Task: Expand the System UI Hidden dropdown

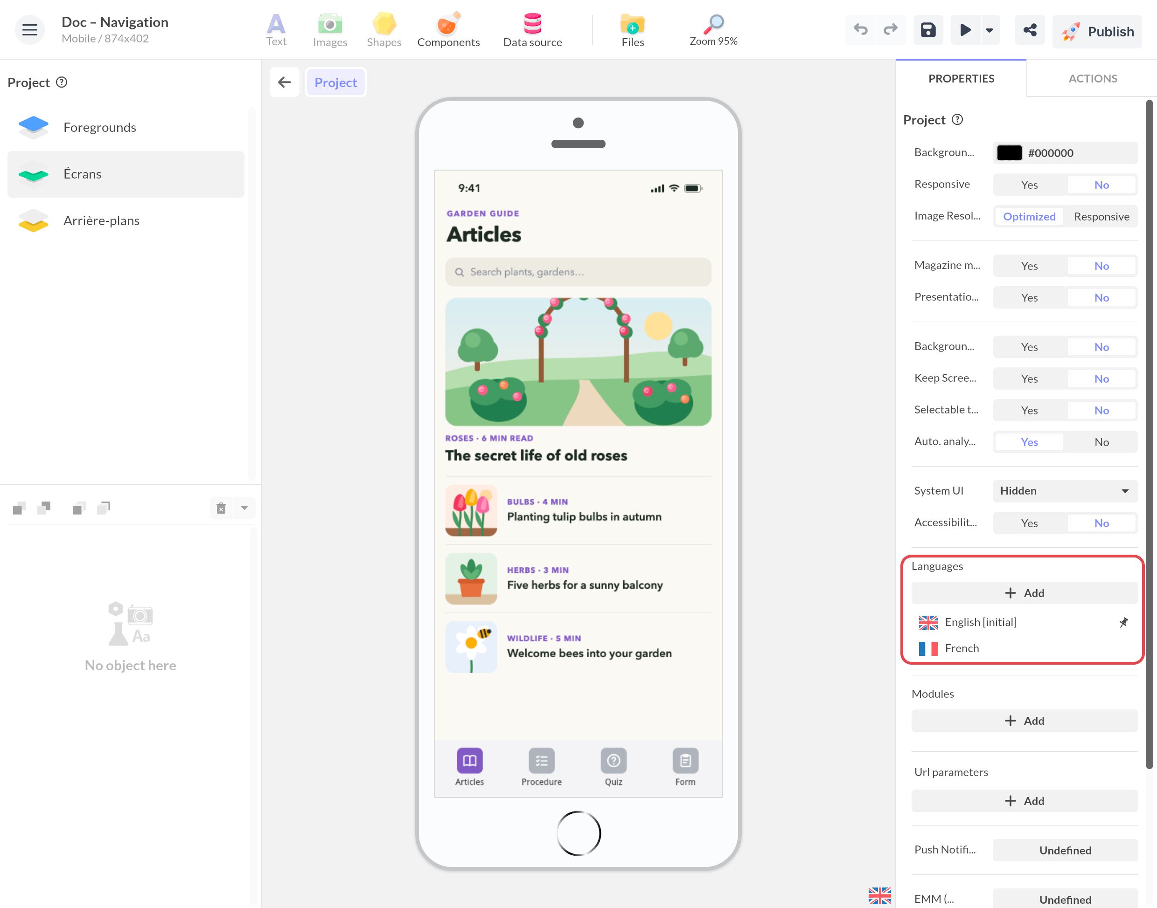Action: coord(1065,491)
